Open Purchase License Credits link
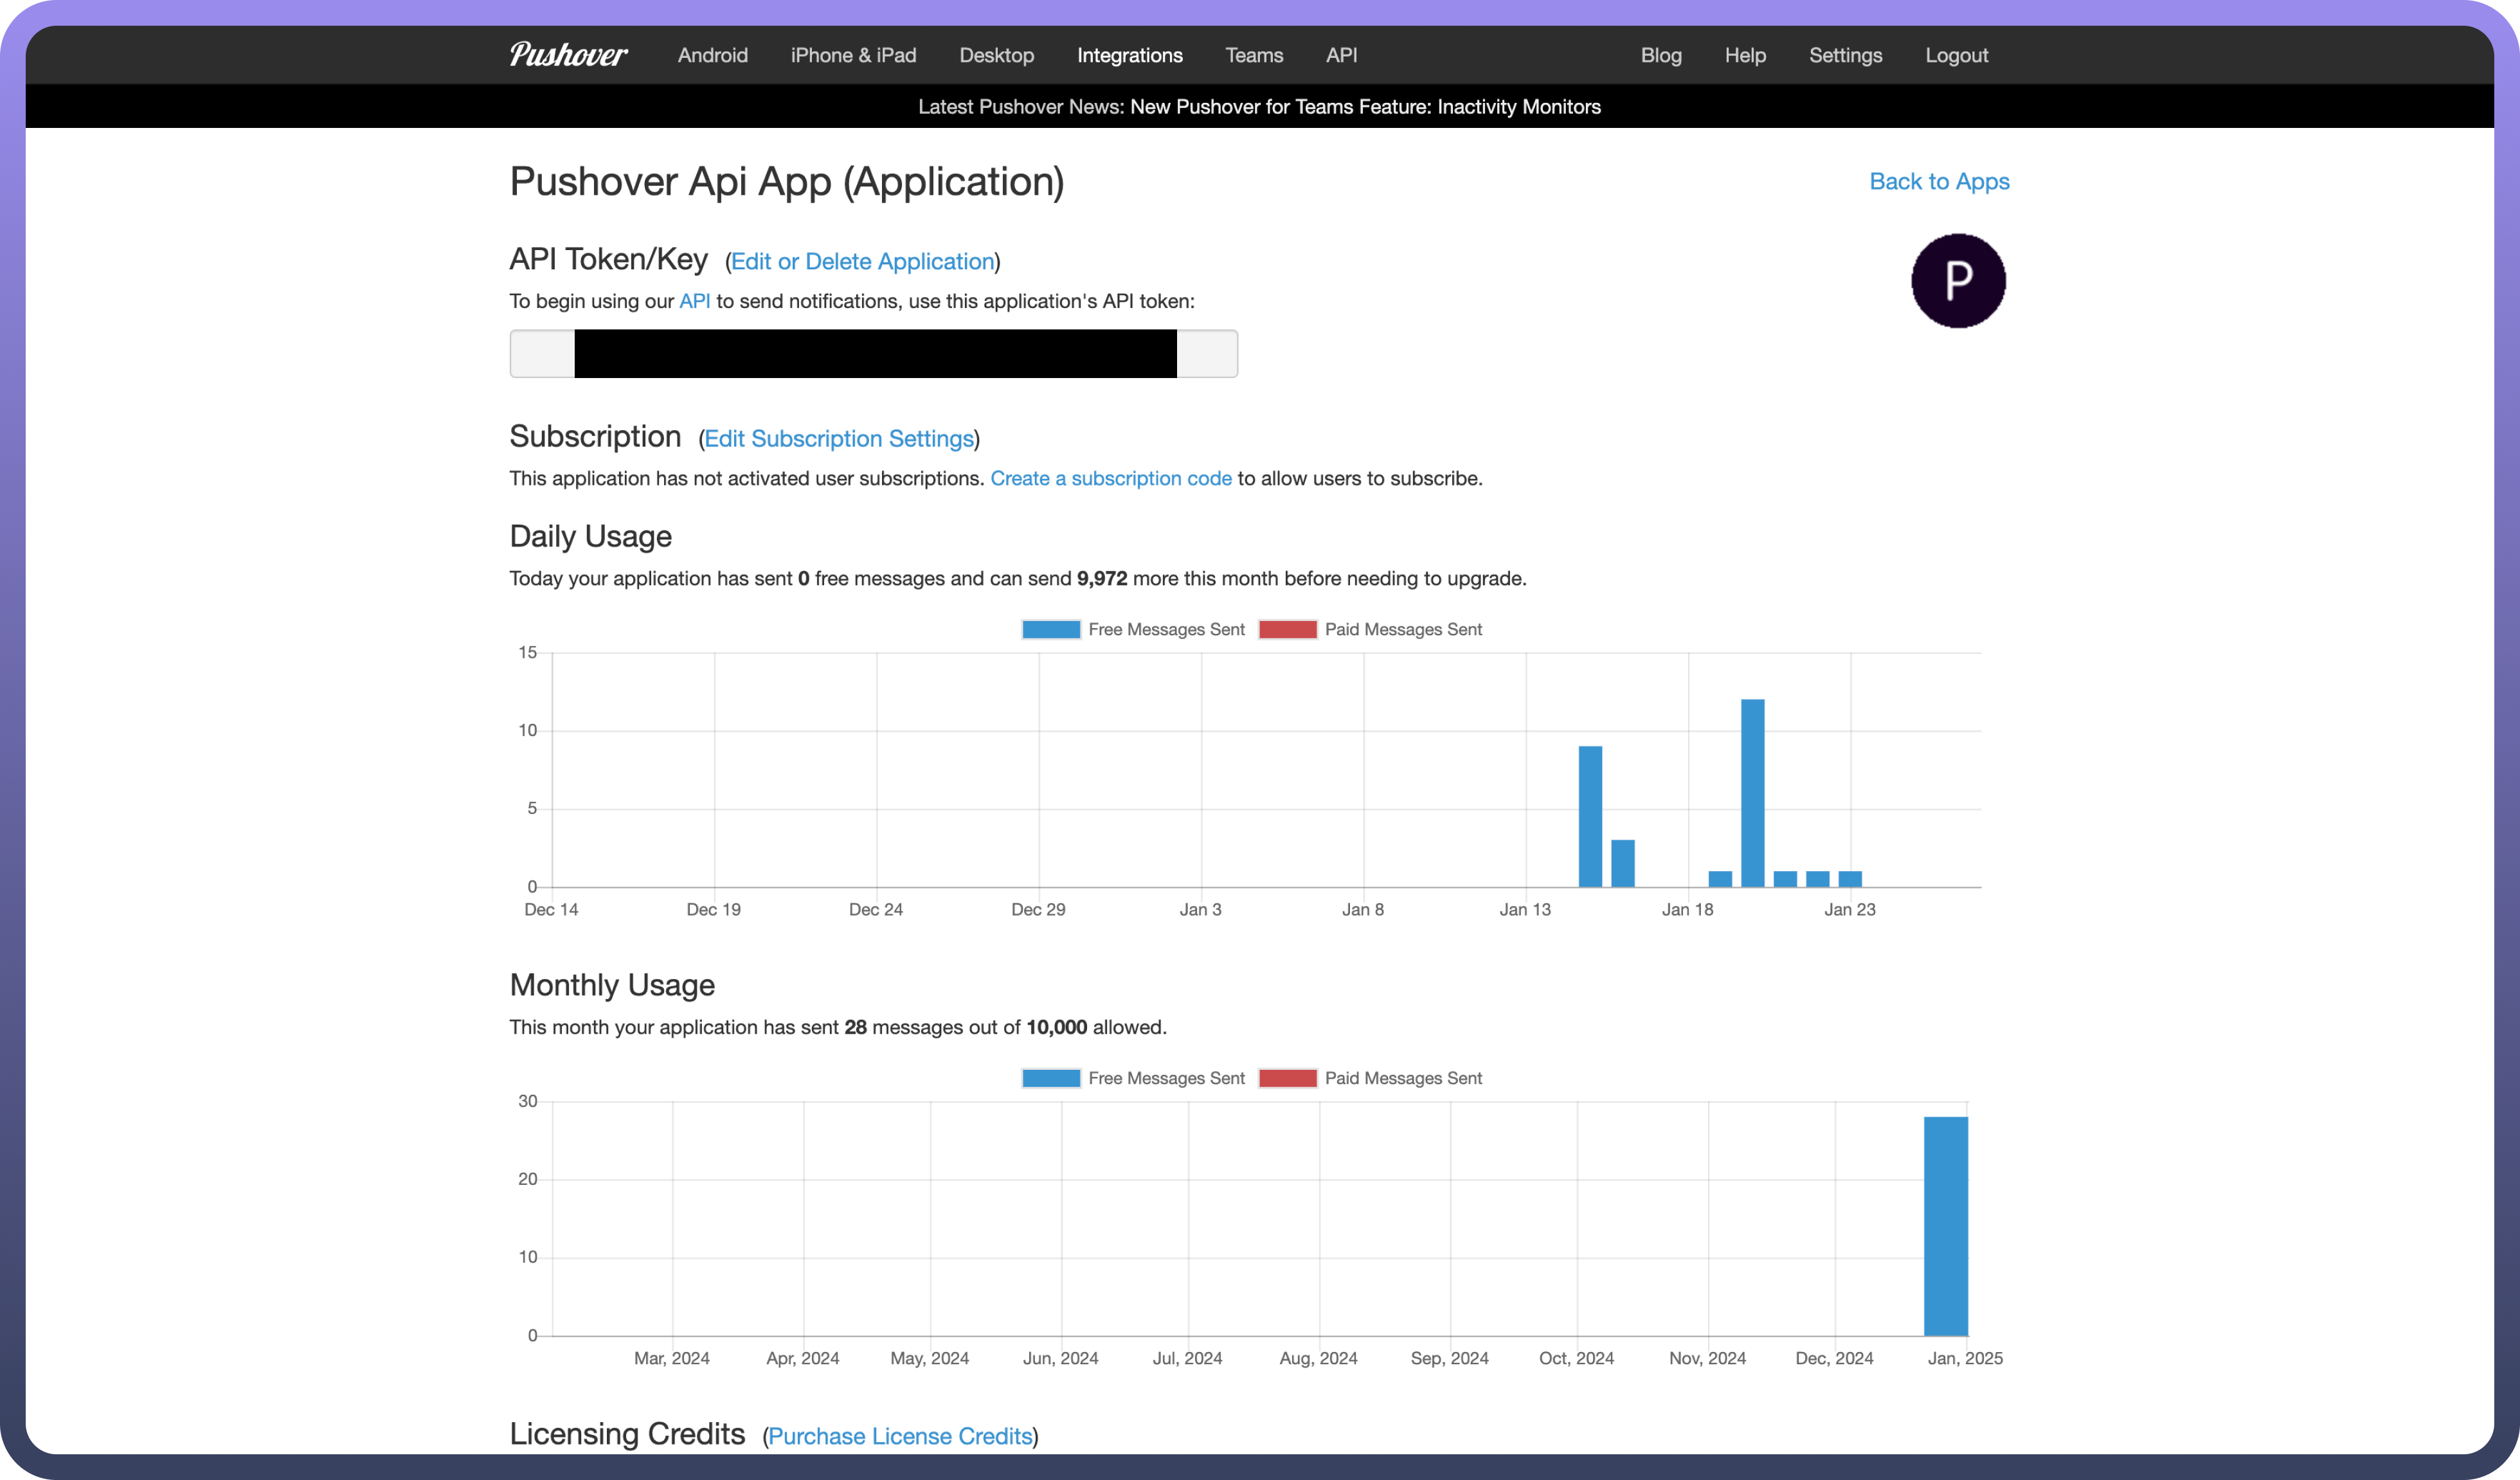Image resolution: width=2520 pixels, height=1480 pixels. point(899,1436)
